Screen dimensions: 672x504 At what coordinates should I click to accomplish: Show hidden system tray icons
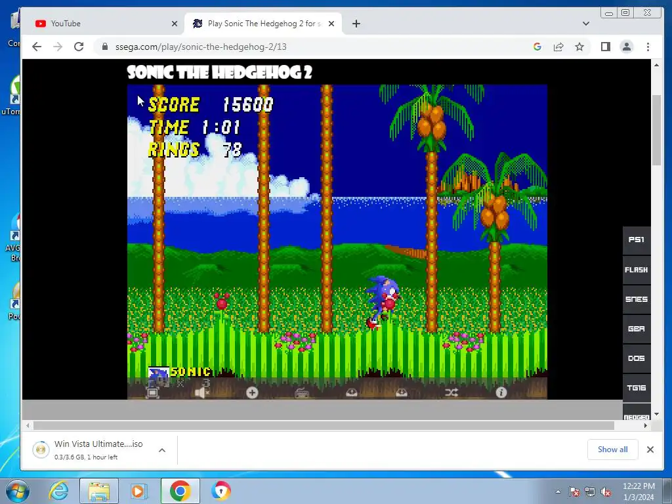pos(558,492)
